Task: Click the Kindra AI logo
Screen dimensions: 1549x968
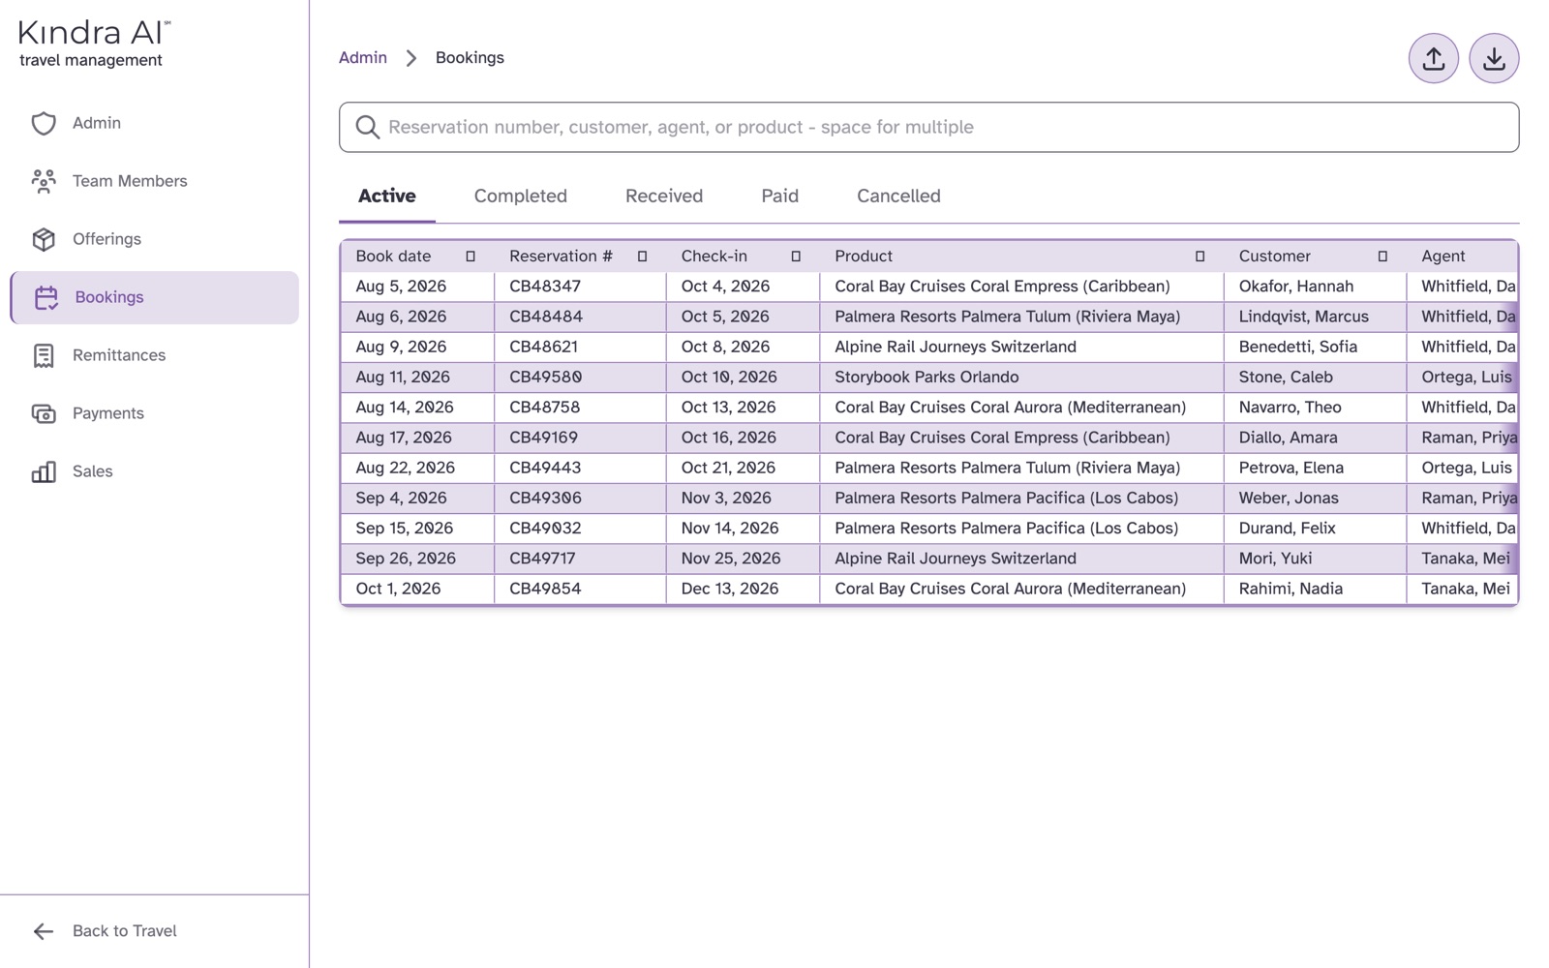Action: pos(94,44)
